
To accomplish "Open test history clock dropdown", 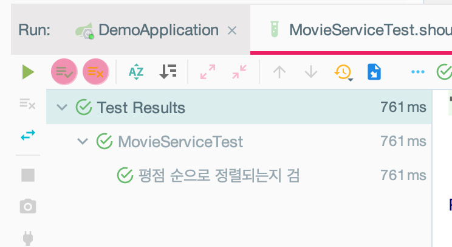I will pyautogui.click(x=343, y=72).
